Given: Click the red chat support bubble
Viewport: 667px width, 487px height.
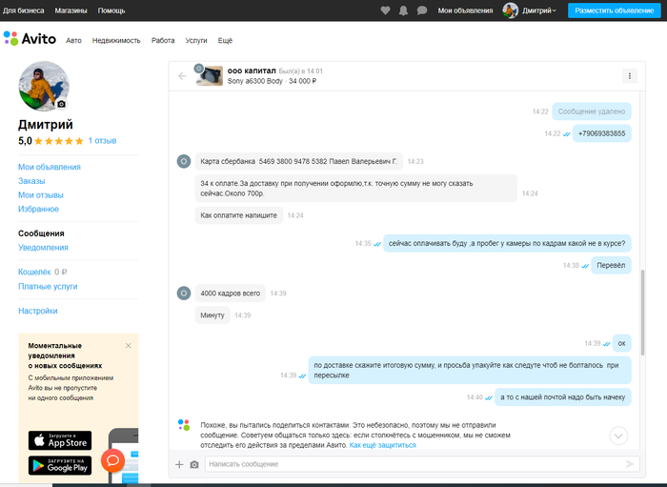Looking at the screenshot, I should 112,461.
